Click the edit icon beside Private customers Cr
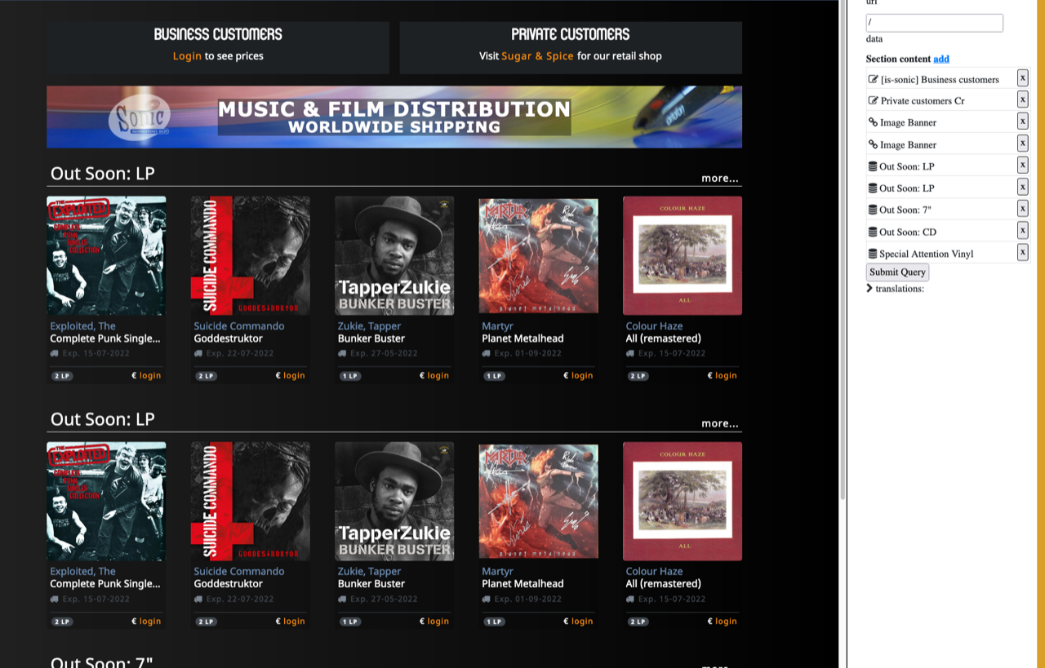Image resolution: width=1045 pixels, height=668 pixels. (x=873, y=100)
